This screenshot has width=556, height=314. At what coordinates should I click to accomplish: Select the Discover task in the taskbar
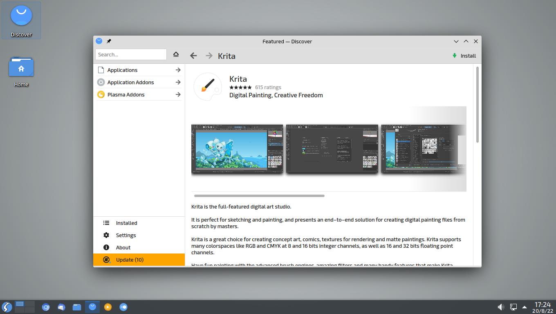tap(92, 307)
